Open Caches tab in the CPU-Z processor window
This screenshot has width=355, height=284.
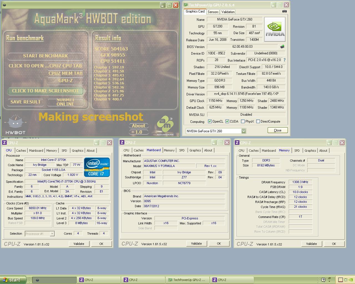[x=21, y=151]
